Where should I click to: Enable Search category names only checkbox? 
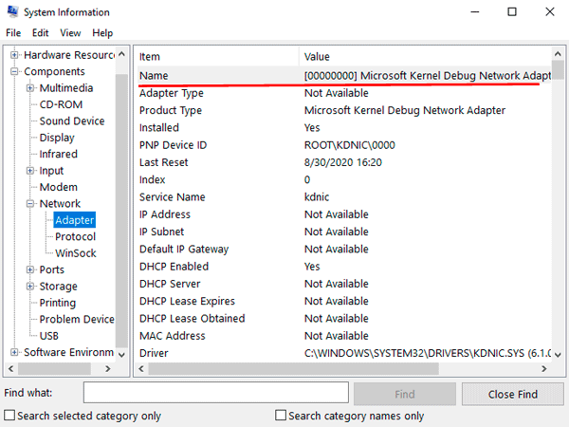(x=281, y=416)
